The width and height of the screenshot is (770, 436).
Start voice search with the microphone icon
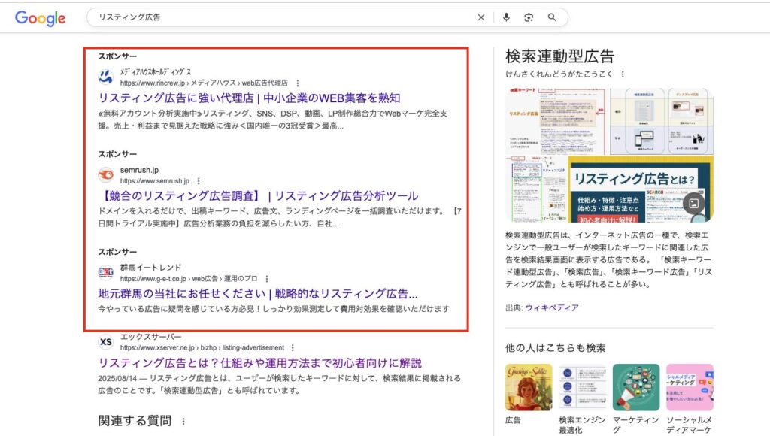pos(506,17)
